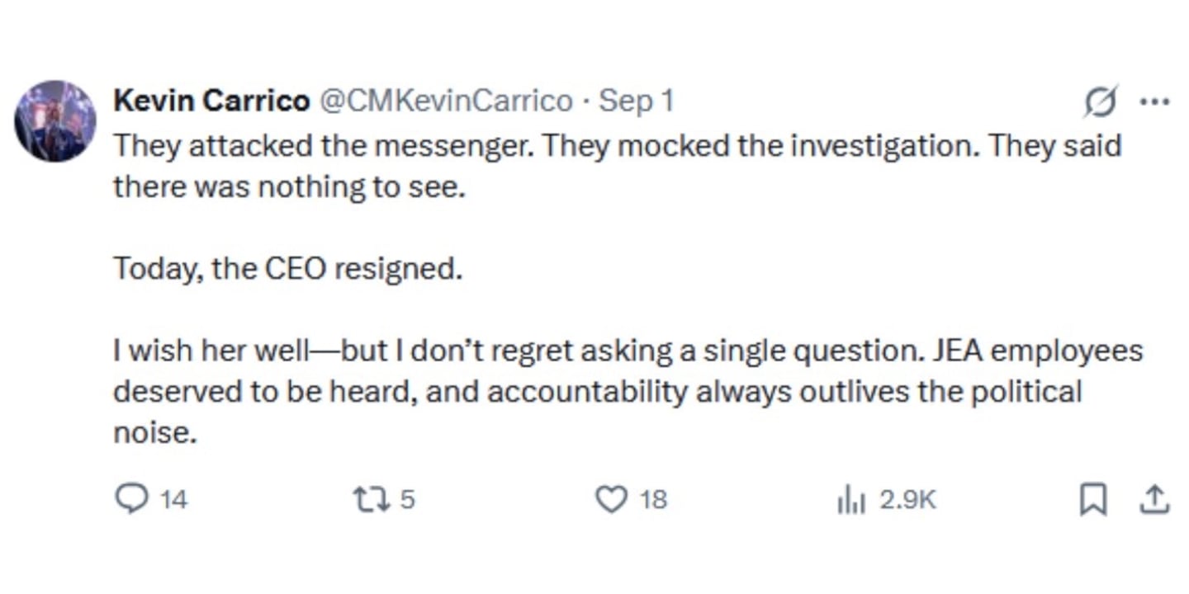Image resolution: width=1189 pixels, height=594 pixels.
Task: Open the Sep 1 timestamp link
Action: point(637,101)
